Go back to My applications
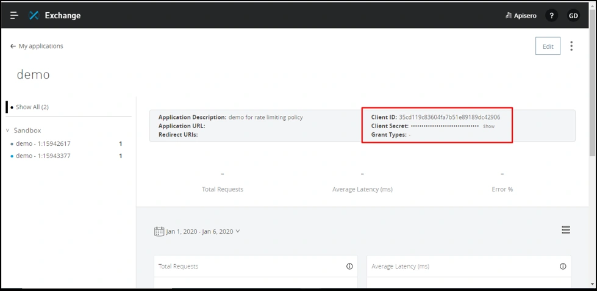 37,46
